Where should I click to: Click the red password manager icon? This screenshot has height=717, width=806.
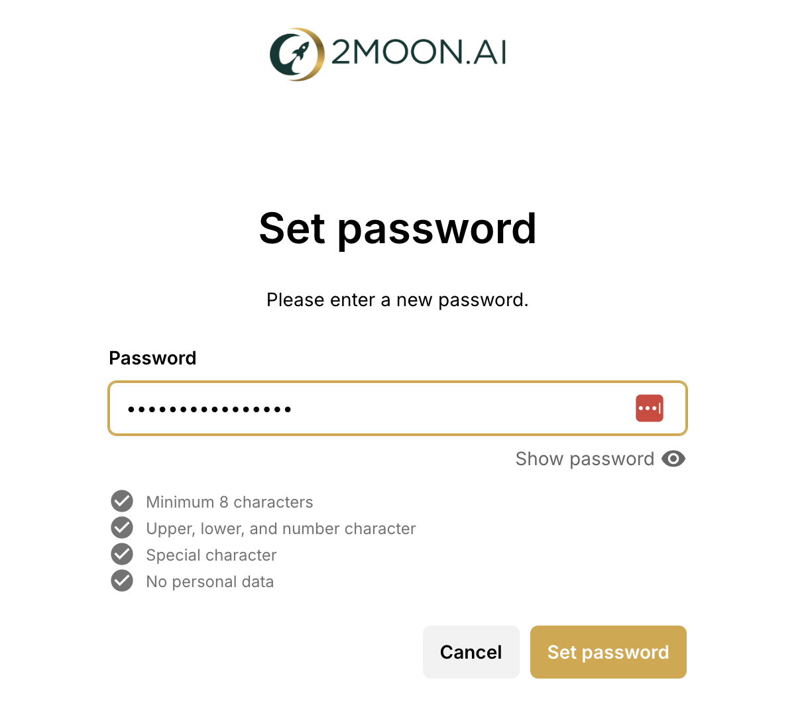point(649,408)
